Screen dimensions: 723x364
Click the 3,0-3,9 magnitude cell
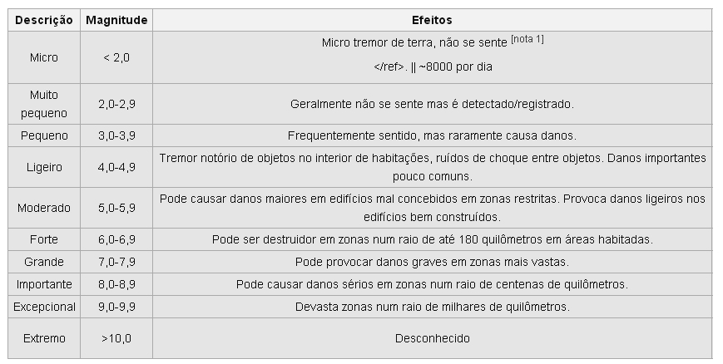[116, 135]
